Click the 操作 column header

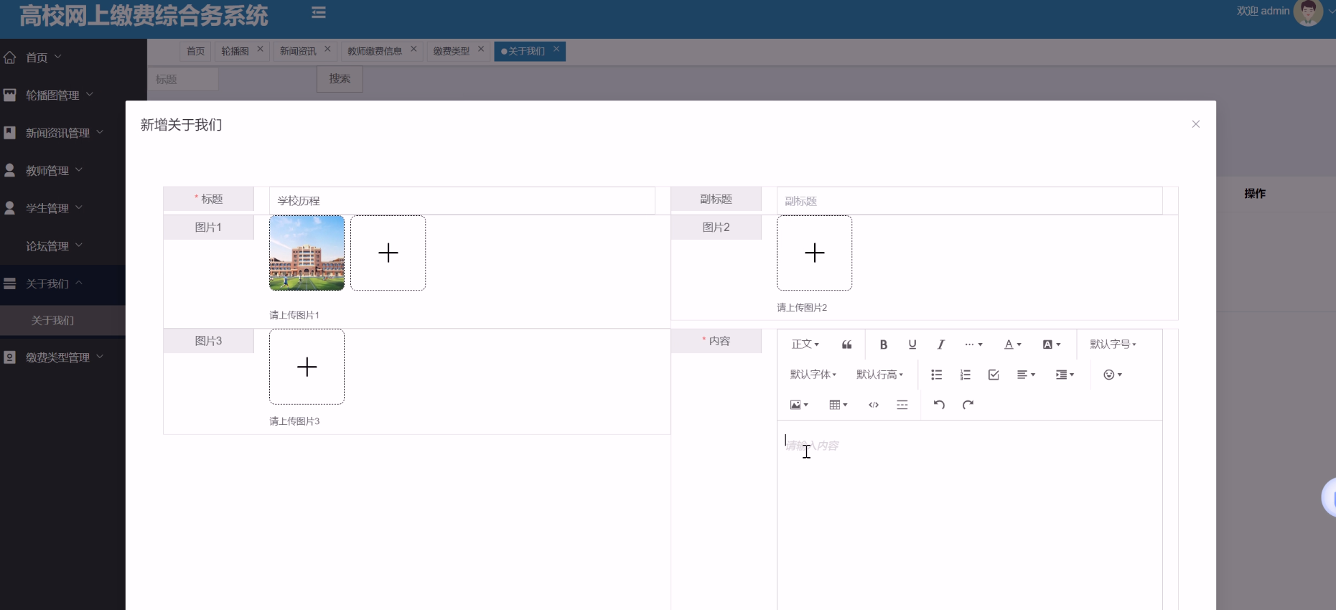pyautogui.click(x=1255, y=194)
